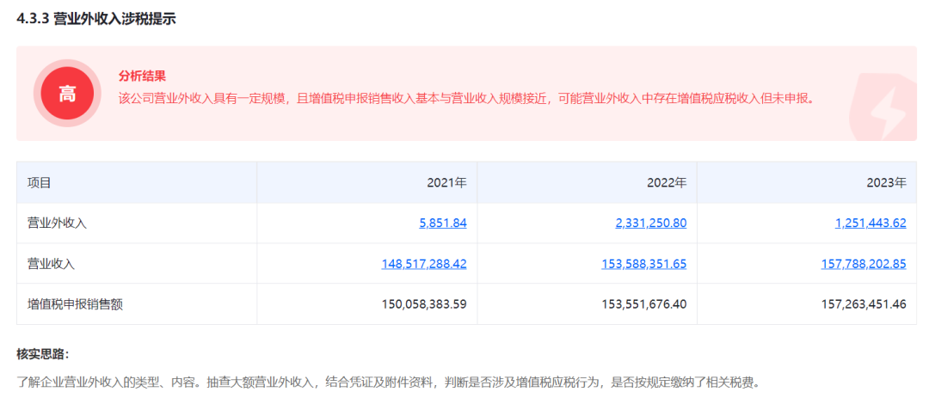Click the 营业收入 row label

(x=51, y=264)
